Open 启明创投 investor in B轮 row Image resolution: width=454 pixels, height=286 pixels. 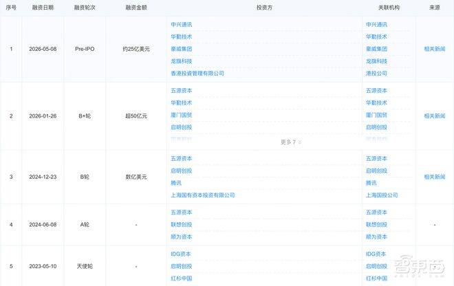pos(181,170)
